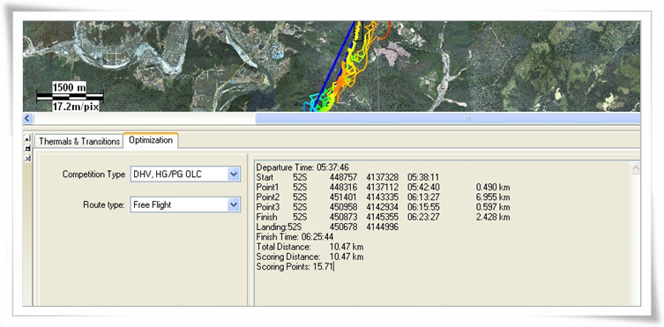Viewport: 664px width, 327px height.
Task: Select the Optimization tab
Action: tap(151, 140)
